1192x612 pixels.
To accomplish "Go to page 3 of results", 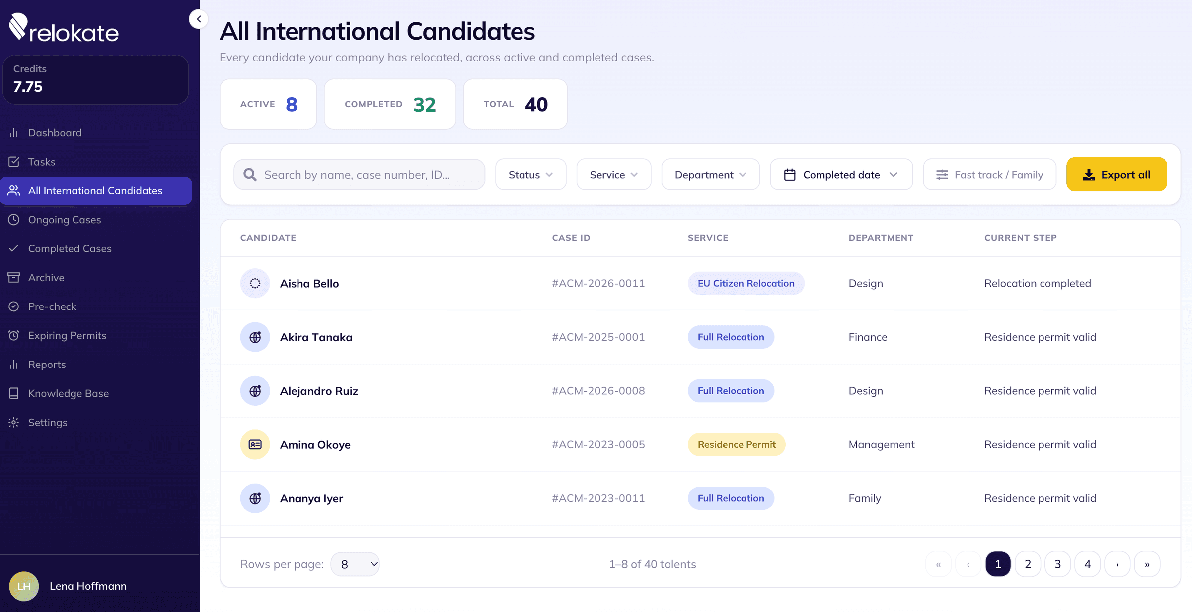I will pyautogui.click(x=1058, y=564).
